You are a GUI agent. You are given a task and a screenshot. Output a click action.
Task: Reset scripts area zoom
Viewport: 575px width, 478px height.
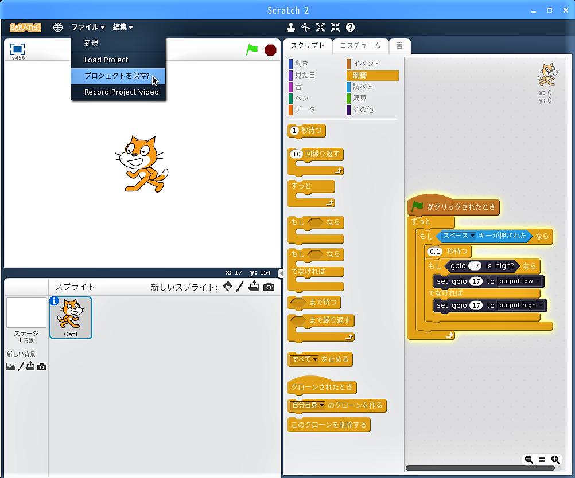[x=542, y=459]
